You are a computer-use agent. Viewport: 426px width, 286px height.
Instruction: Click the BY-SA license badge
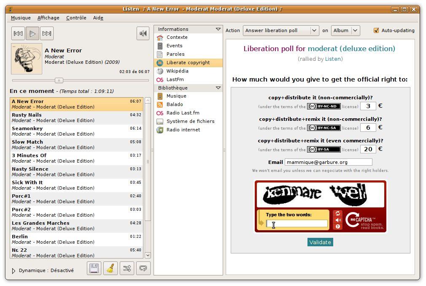[324, 149]
